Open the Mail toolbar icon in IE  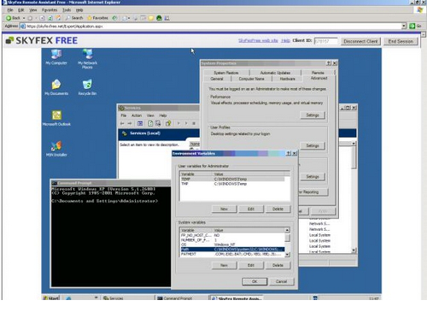[126, 18]
